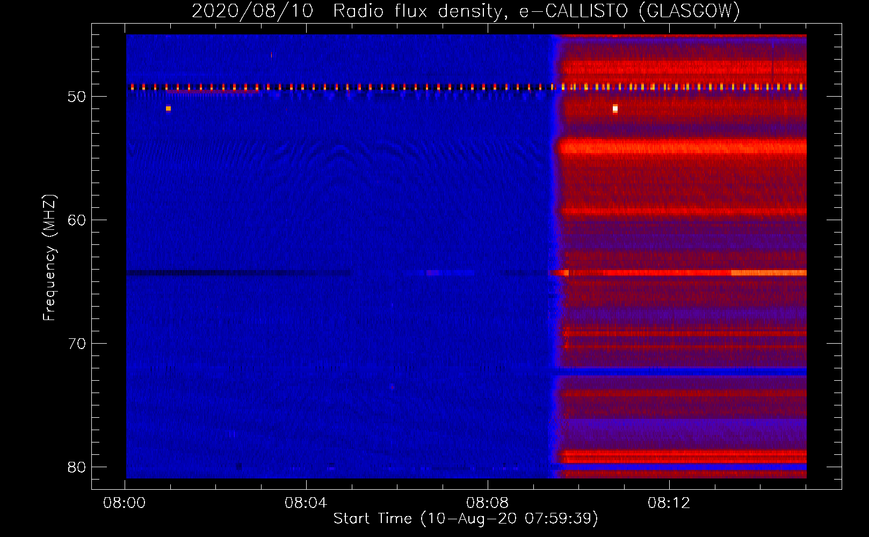
Task: Click the 'e-CALLISTO (GLASGOW)' title text
Action: coord(629,11)
